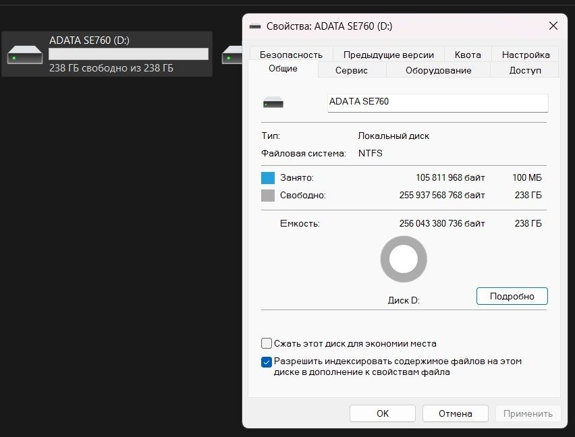Click the 'Свойства: ADATA SE760 (D:)' title text

tap(329, 26)
